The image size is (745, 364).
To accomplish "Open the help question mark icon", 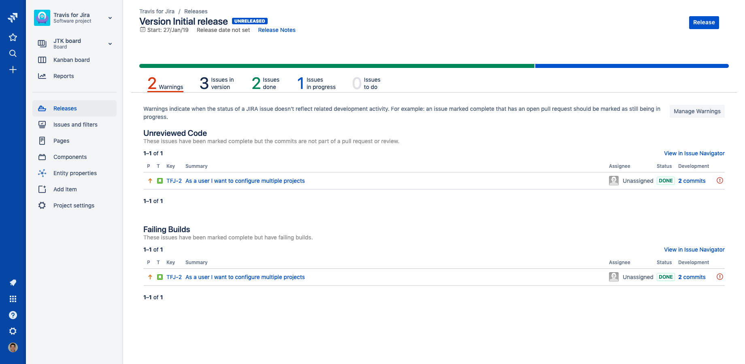I will (13, 315).
